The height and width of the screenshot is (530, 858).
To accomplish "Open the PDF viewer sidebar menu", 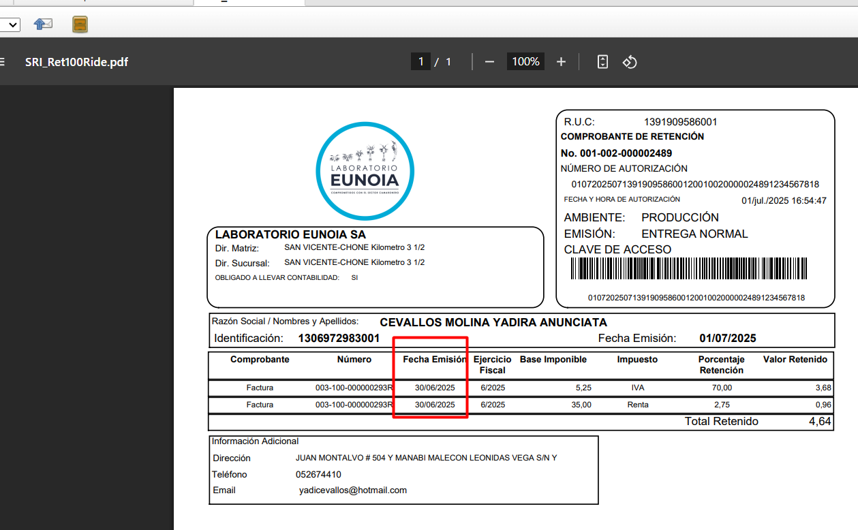I will point(2,62).
